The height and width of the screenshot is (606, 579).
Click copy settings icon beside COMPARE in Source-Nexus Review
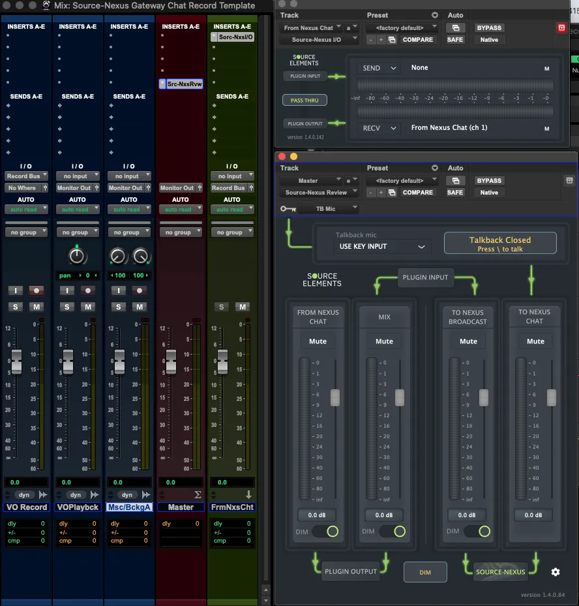pos(392,193)
